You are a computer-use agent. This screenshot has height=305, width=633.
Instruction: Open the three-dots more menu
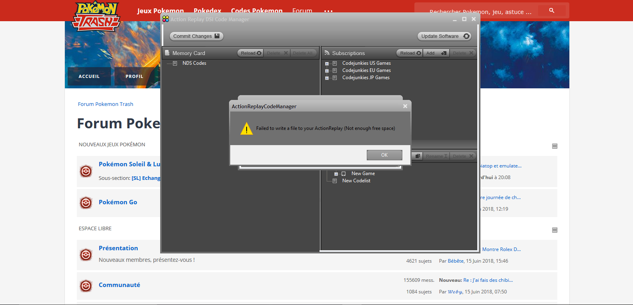(x=328, y=11)
